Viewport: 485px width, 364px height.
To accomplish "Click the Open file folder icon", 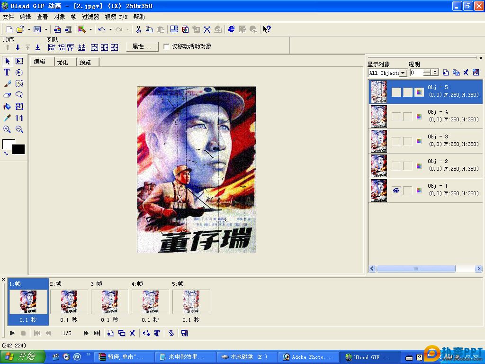I will (x=20, y=29).
